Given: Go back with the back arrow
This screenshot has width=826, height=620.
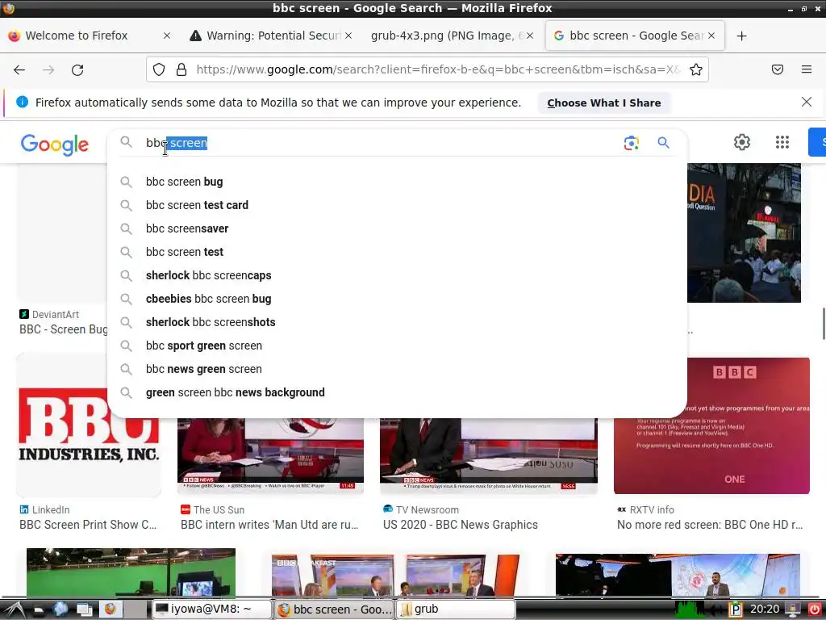Looking at the screenshot, I should click(x=19, y=69).
